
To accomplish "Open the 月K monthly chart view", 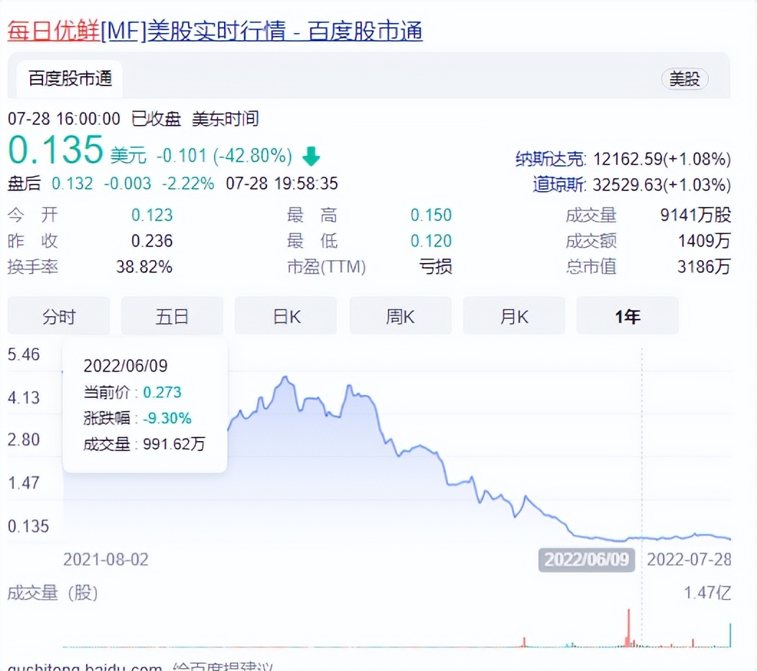I will (514, 315).
